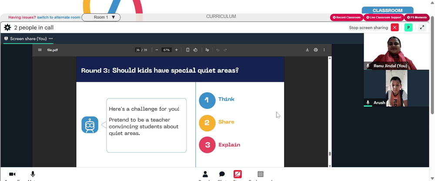Click the fit to page icon
The image size is (435, 181).
pyautogui.click(x=187, y=50)
